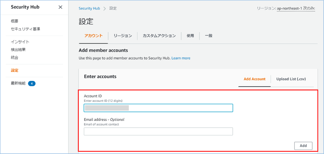The width and height of the screenshot is (324, 154).
Task: Switch to Upload List (.csv) tab
Action: [x=291, y=79]
